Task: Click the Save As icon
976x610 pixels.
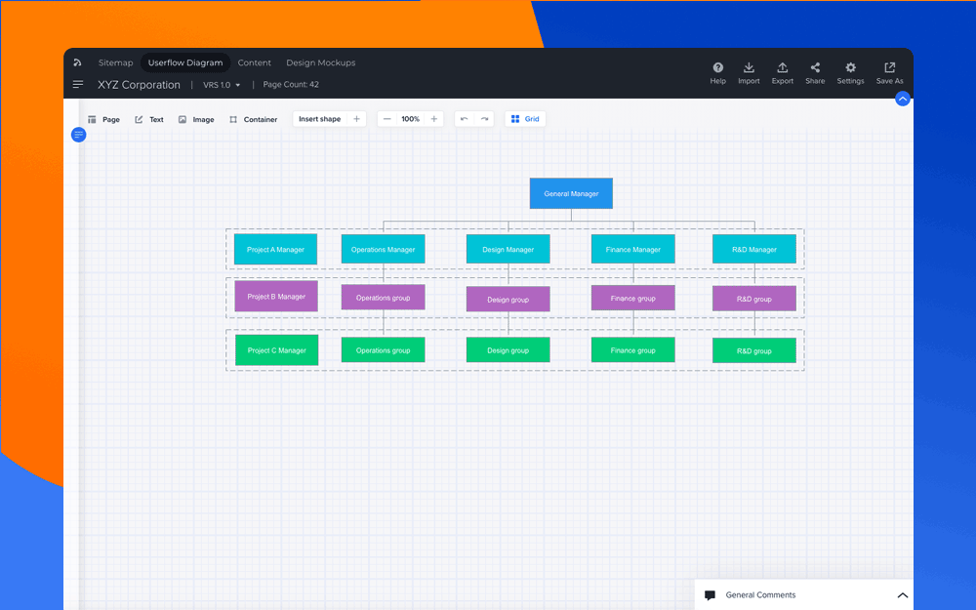Action: (889, 68)
